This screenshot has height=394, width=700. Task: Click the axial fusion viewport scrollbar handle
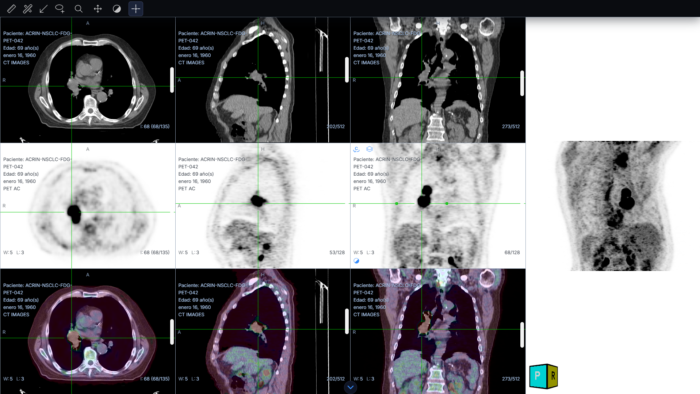tap(172, 332)
